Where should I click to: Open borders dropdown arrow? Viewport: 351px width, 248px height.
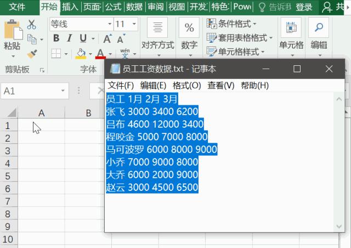pyautogui.click(x=66, y=54)
